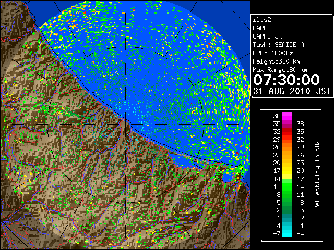Click the radar center crosshair intersection
The image size is (334, 250).
click(x=126, y=124)
